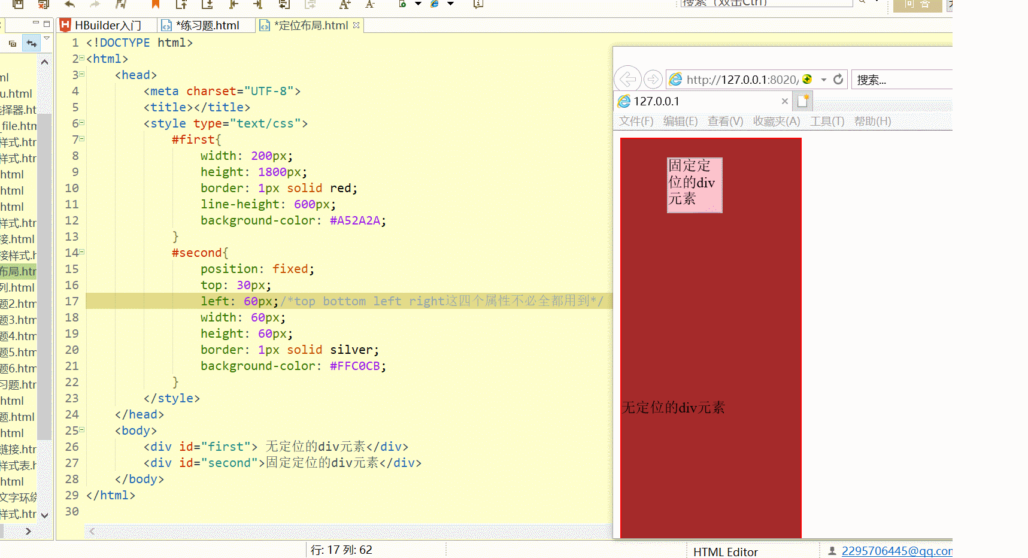Close the 127.0.0.1 browser tab
This screenshot has height=558, width=1028.
784,101
